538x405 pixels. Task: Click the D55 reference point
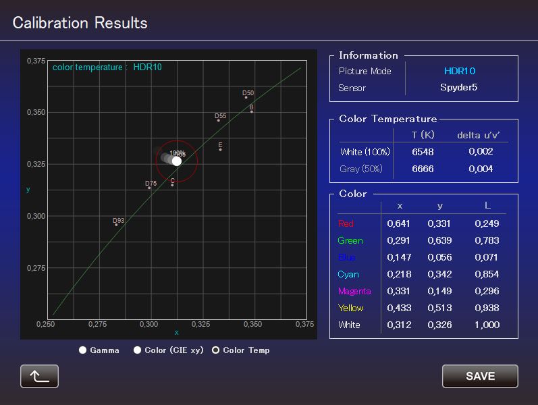coord(219,120)
